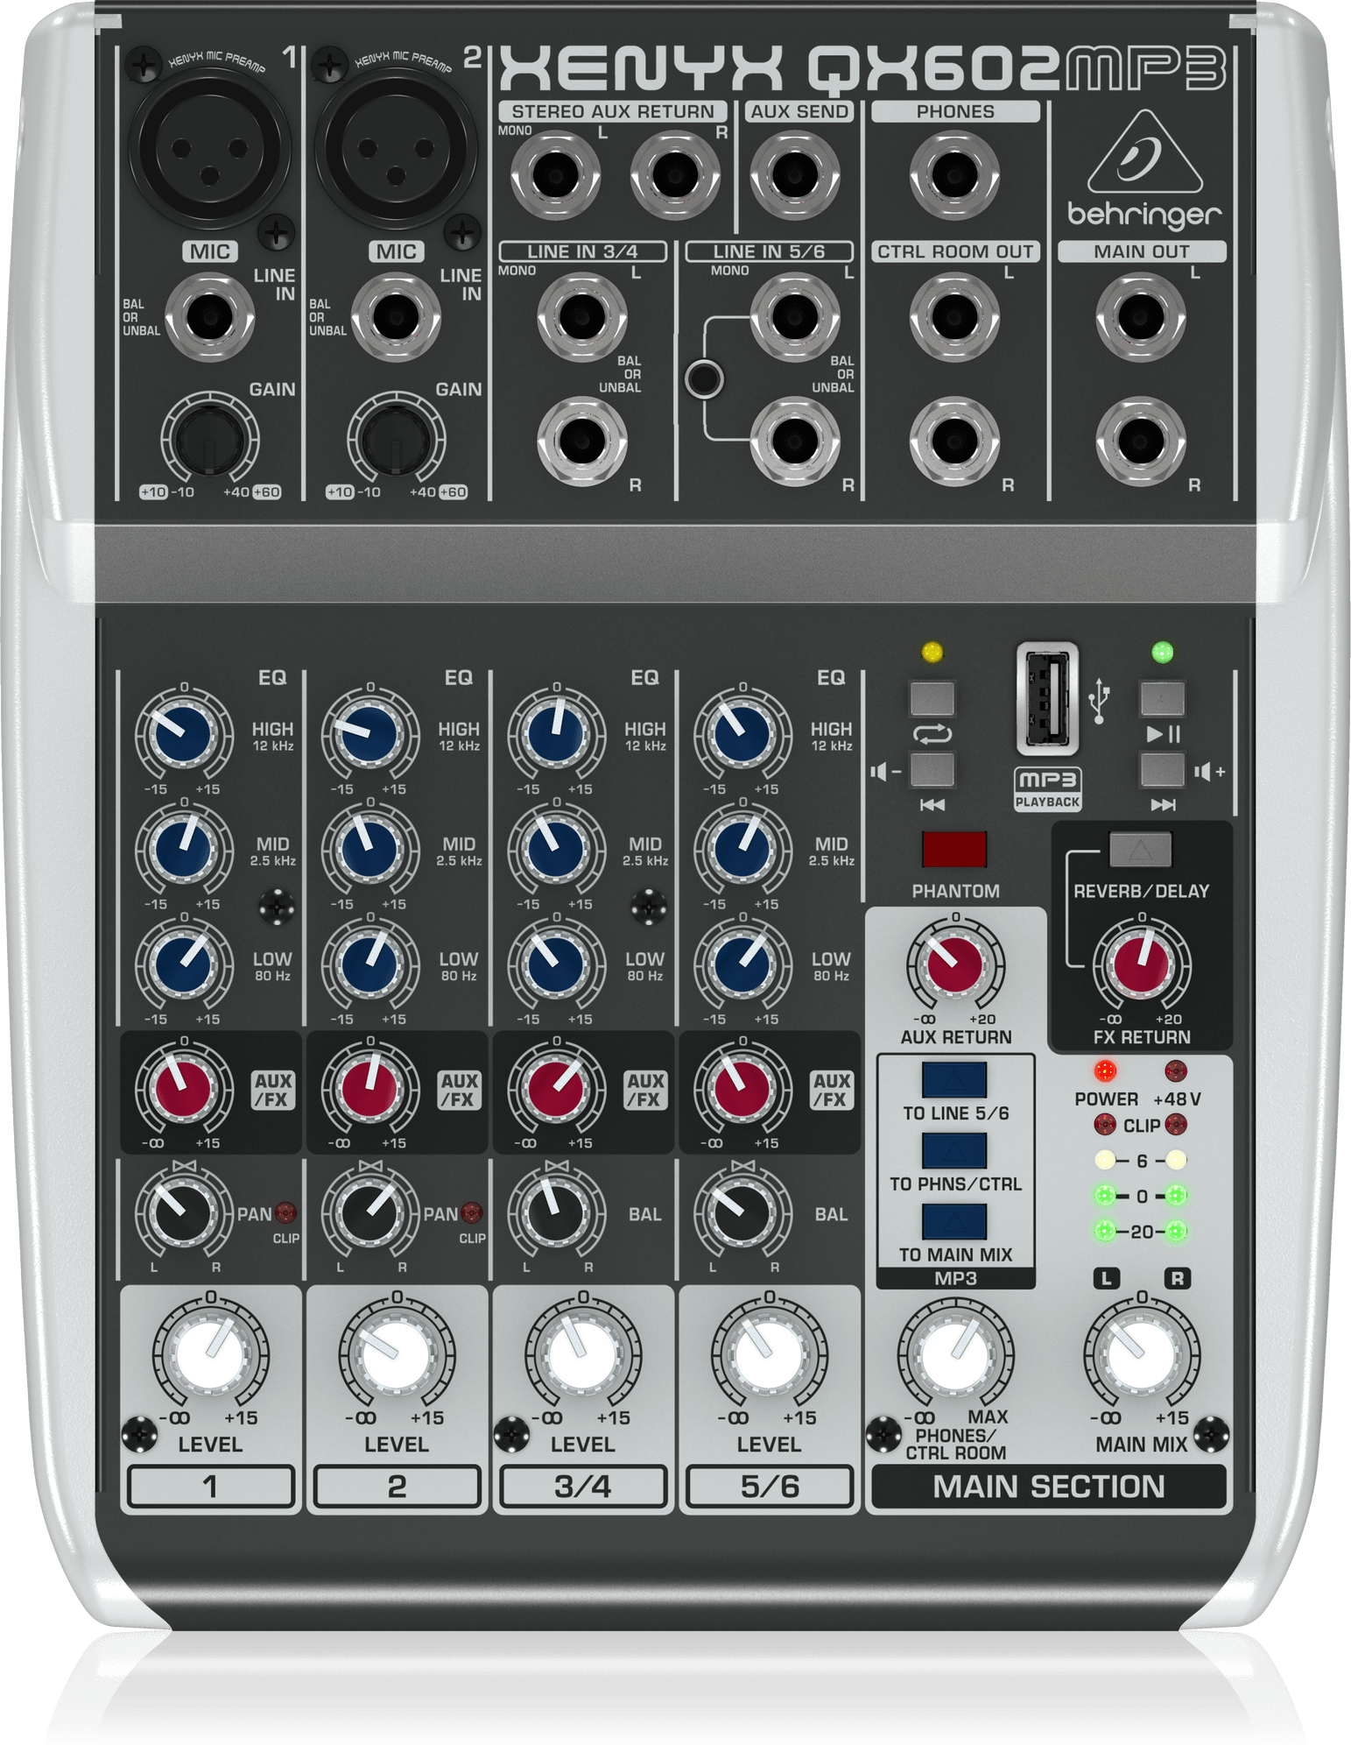
Task: Click the channel 5/6 BAL knob
Action: [742, 1212]
